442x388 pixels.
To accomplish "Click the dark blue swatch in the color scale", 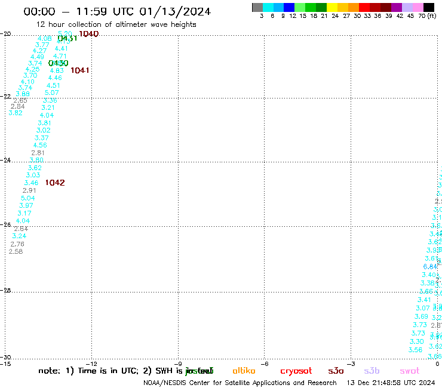I will click(289, 7).
